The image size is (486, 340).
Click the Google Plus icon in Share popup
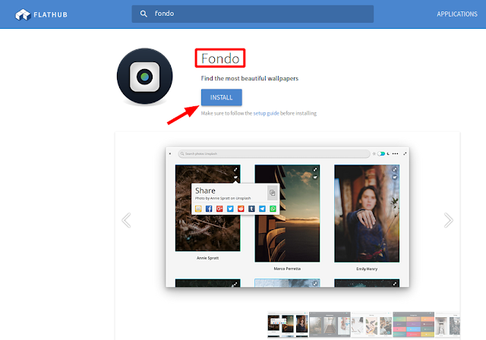219,209
